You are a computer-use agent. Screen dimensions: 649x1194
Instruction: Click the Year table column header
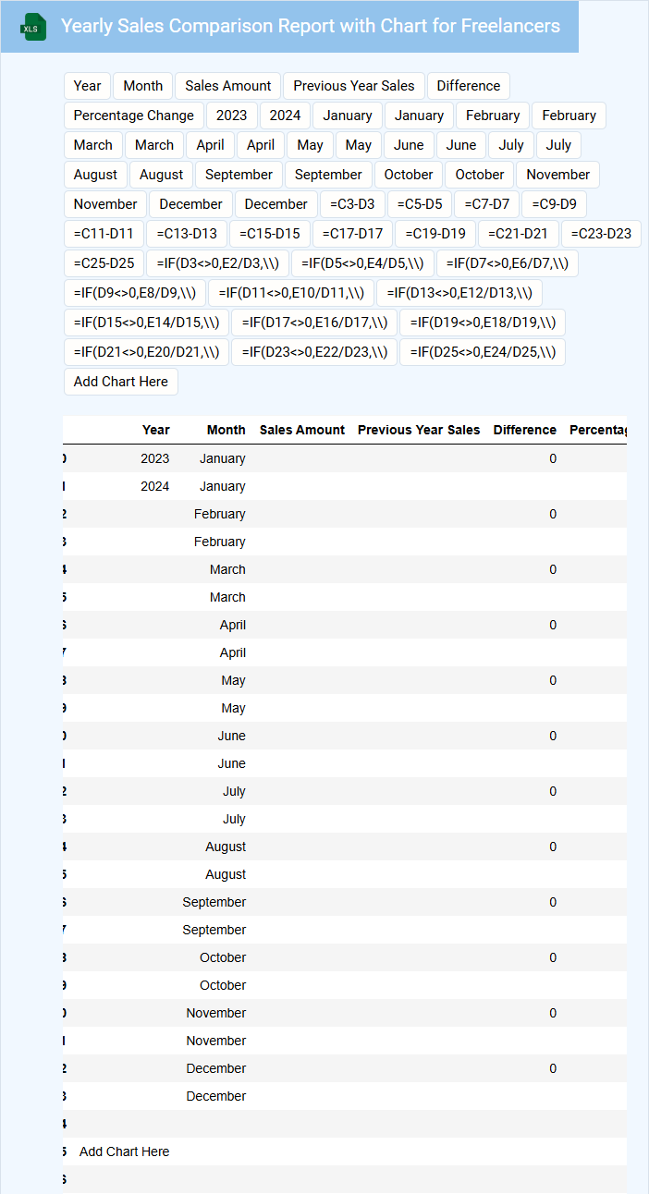[156, 430]
